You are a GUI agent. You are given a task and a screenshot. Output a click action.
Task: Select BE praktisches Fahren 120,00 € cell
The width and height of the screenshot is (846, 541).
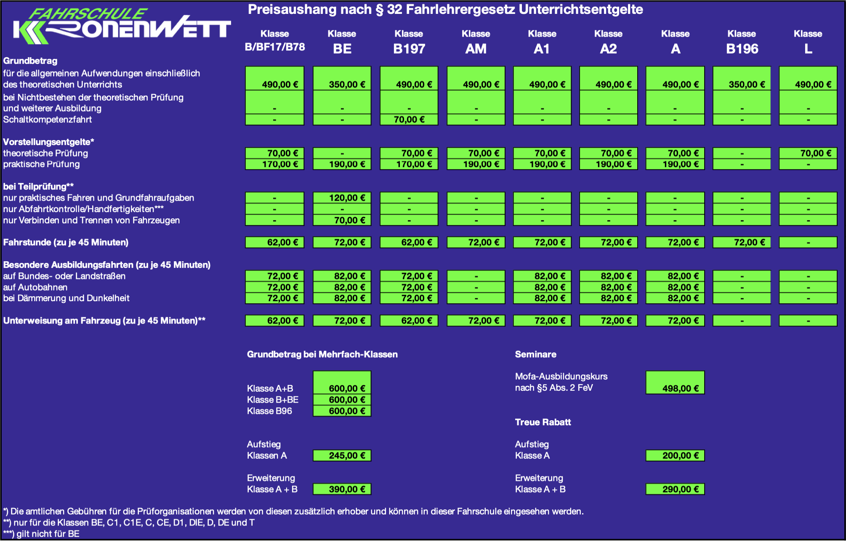342,198
